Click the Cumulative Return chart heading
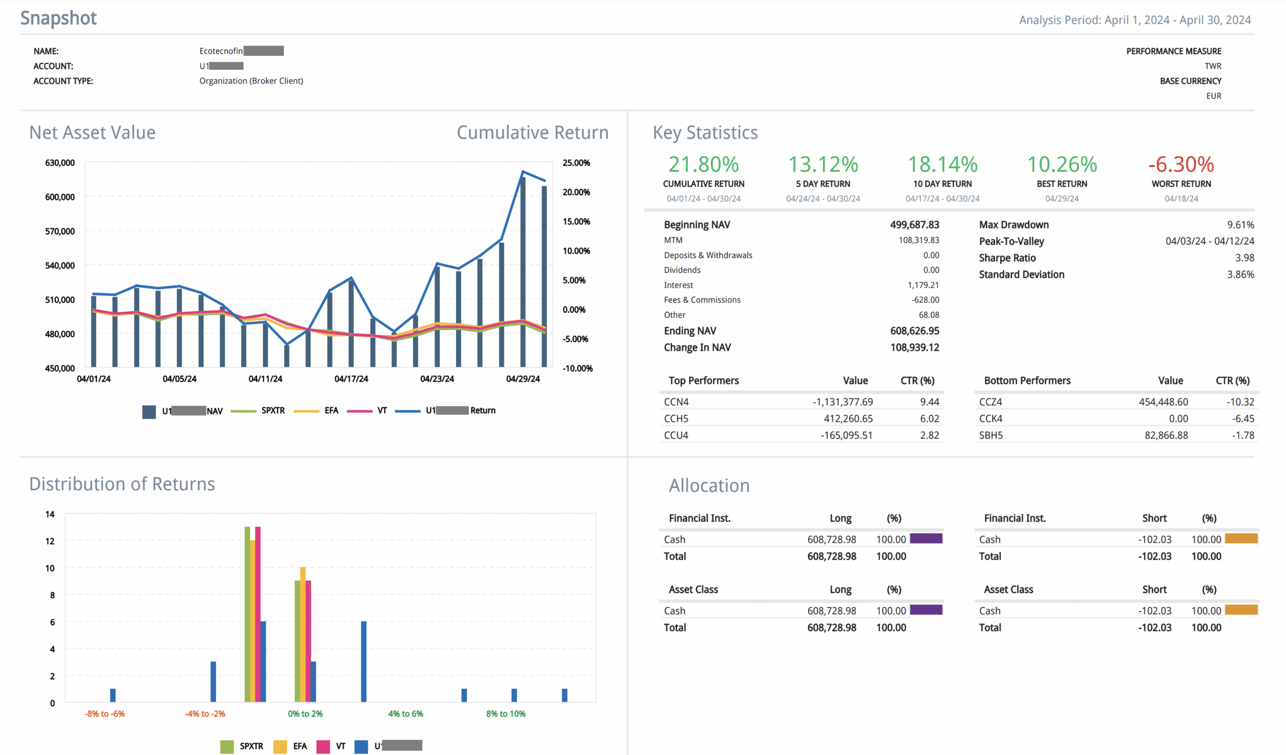Screen dimensions: 1286x755 pyautogui.click(x=532, y=133)
